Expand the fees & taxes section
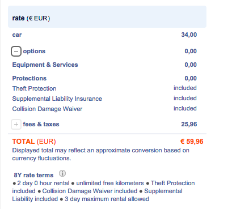 tap(16, 124)
